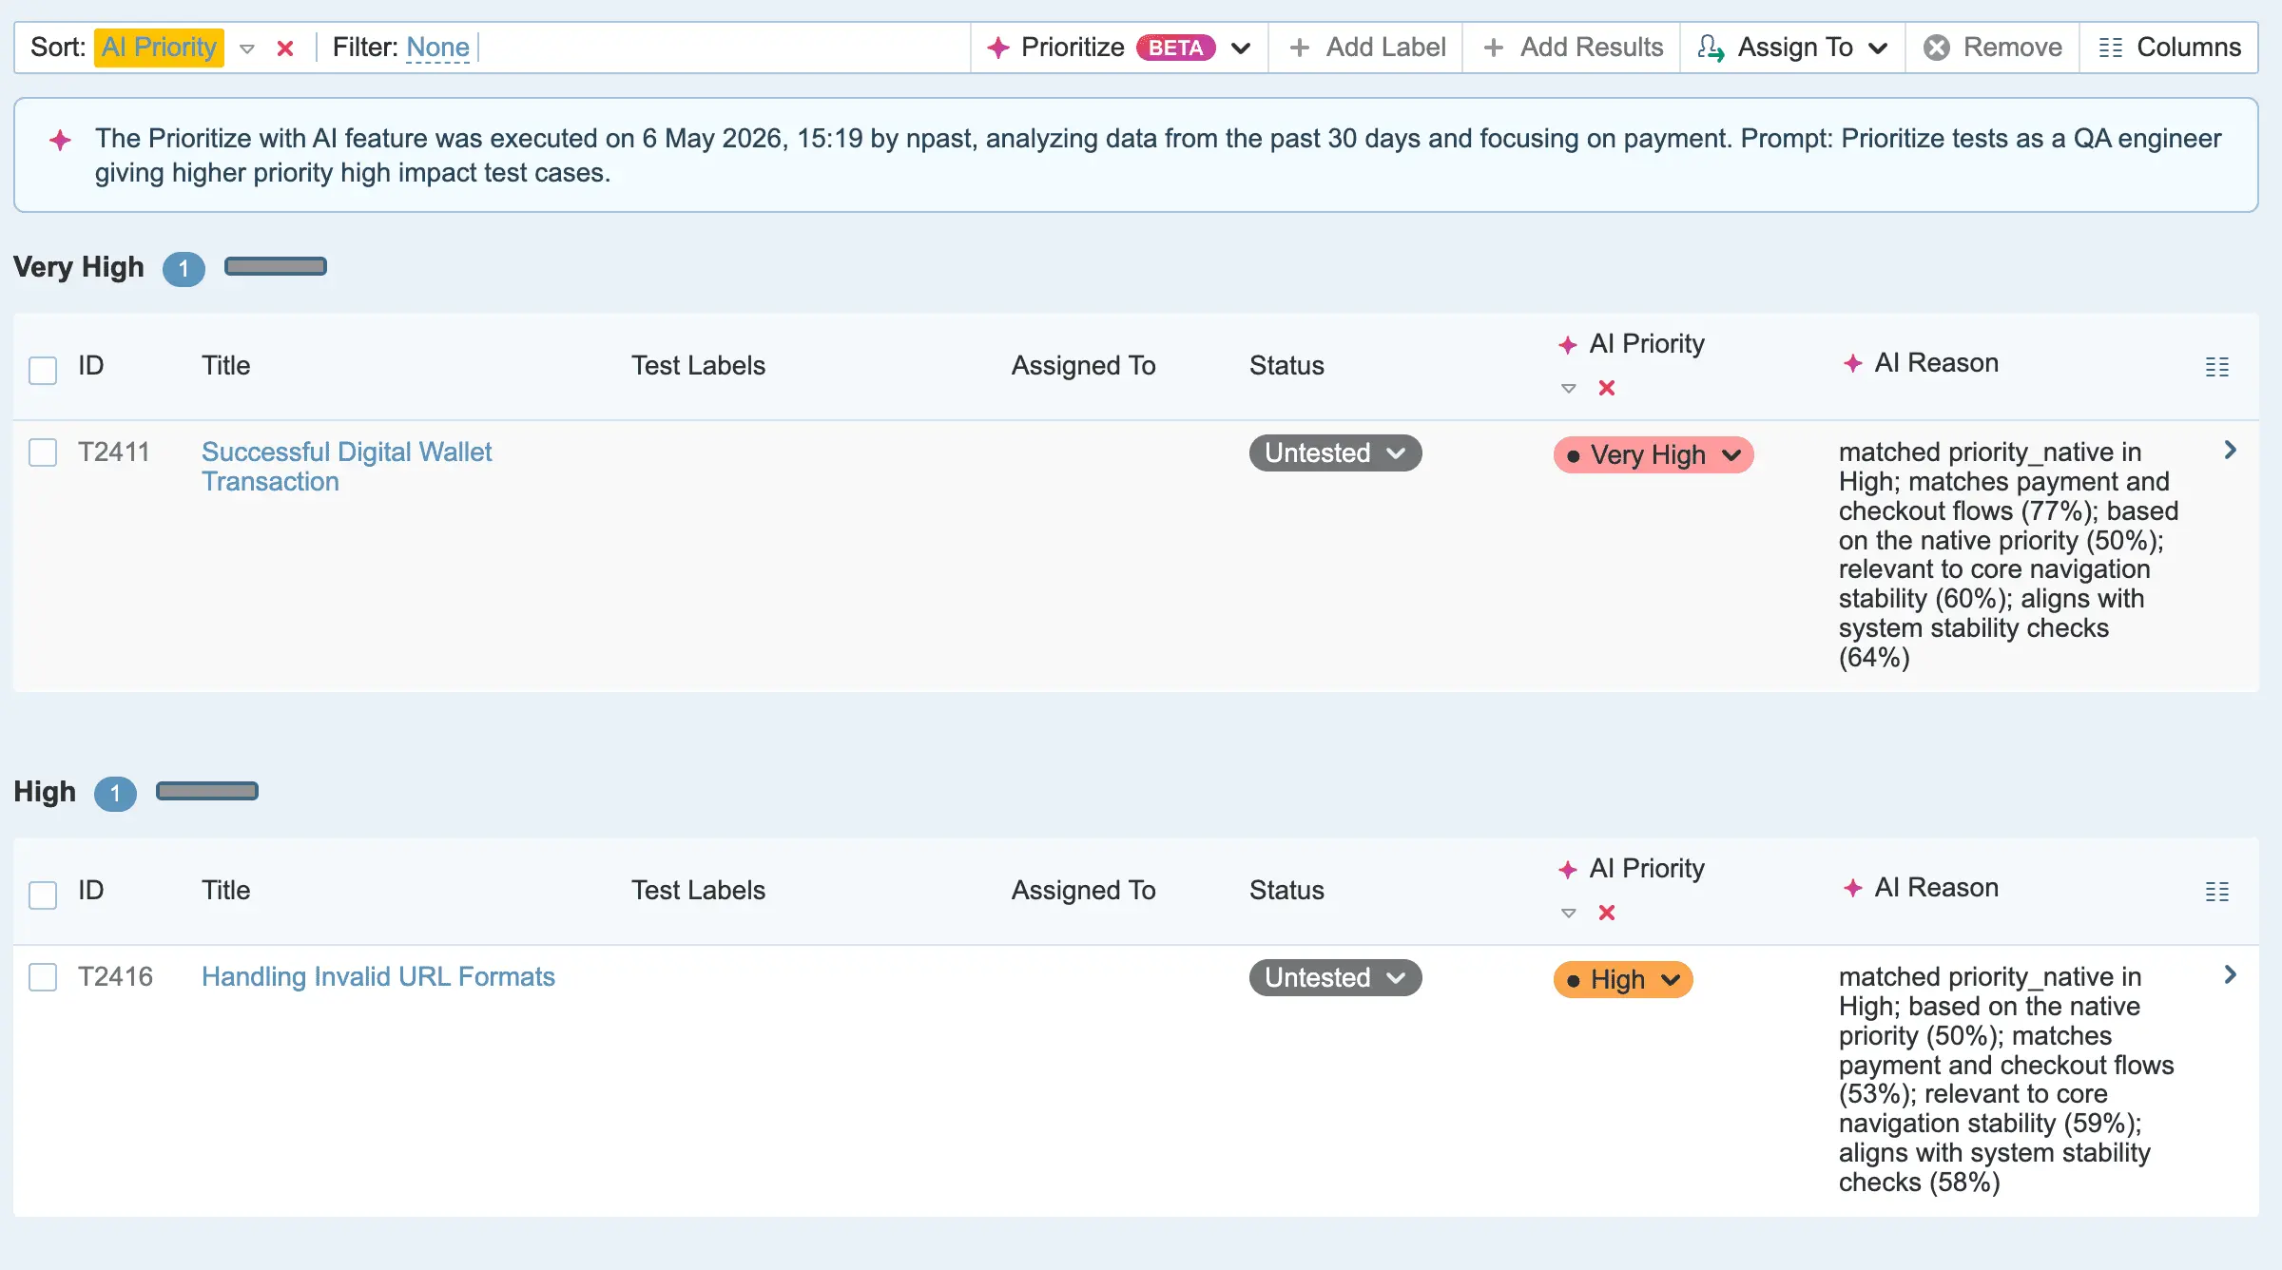The height and width of the screenshot is (1270, 2282).
Task: Open the Filter None link
Action: 437,48
